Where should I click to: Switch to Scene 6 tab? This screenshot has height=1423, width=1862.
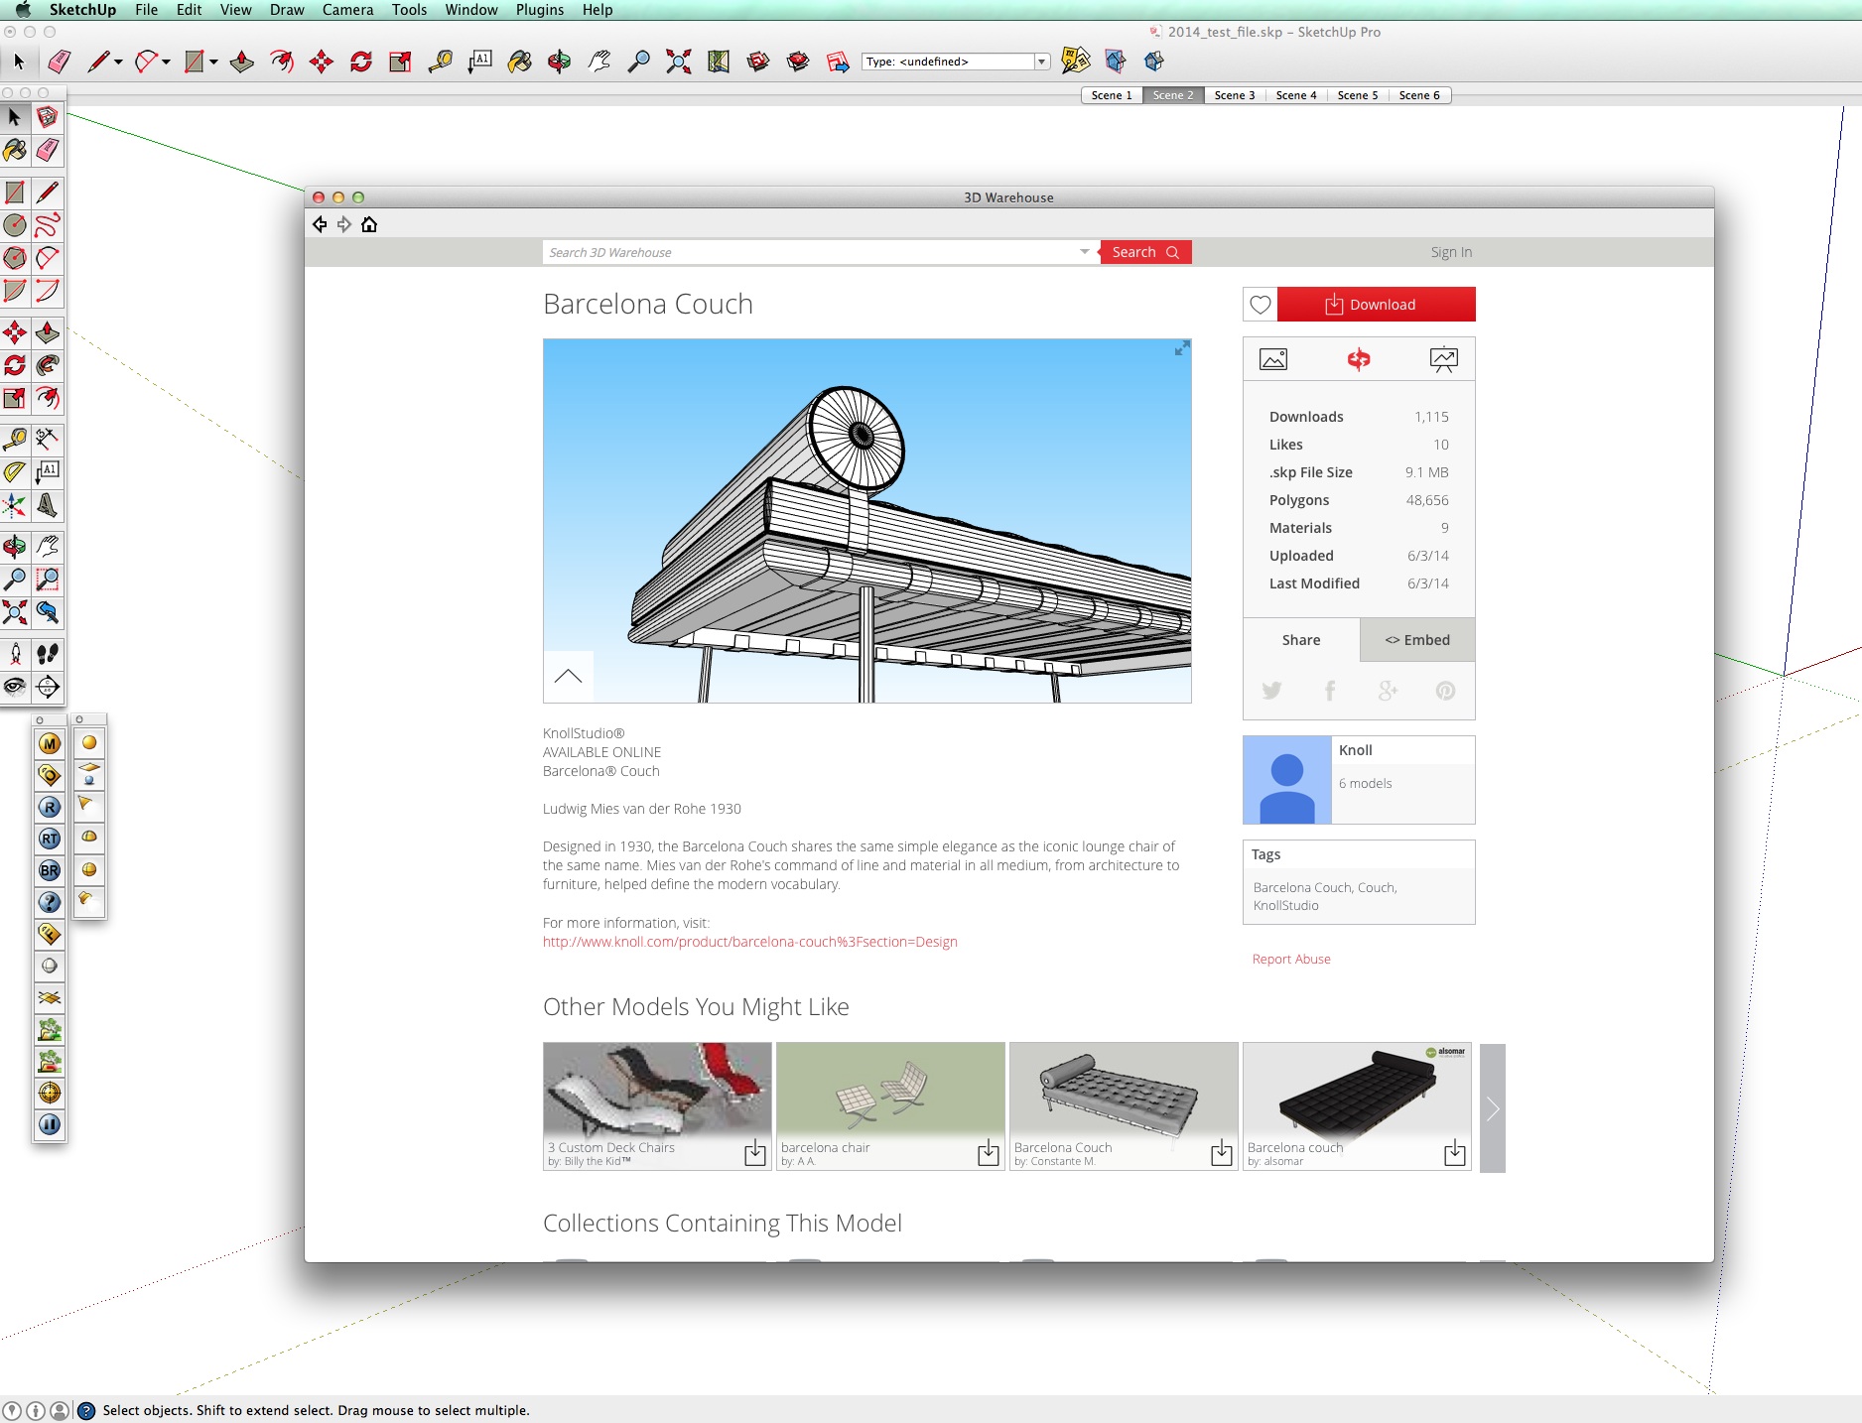pyautogui.click(x=1419, y=95)
